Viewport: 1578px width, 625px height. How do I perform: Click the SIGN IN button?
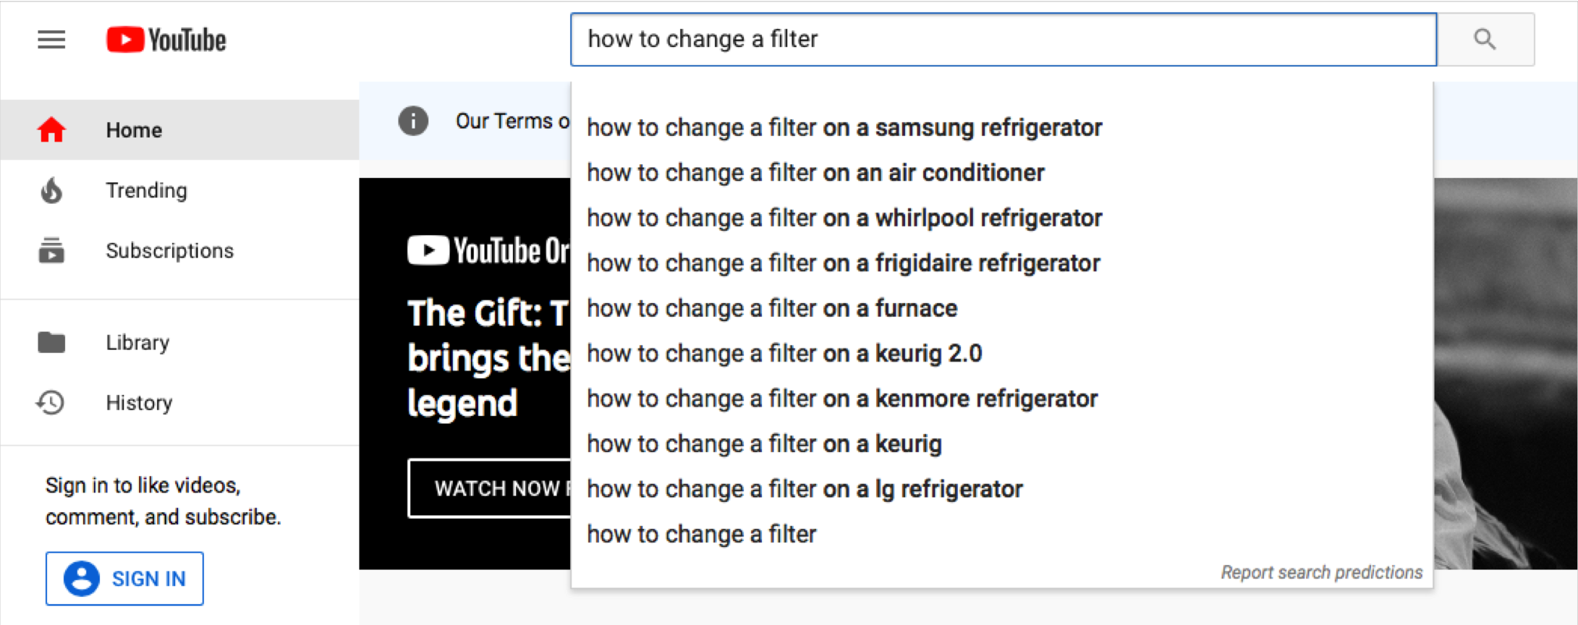pyautogui.click(x=124, y=578)
